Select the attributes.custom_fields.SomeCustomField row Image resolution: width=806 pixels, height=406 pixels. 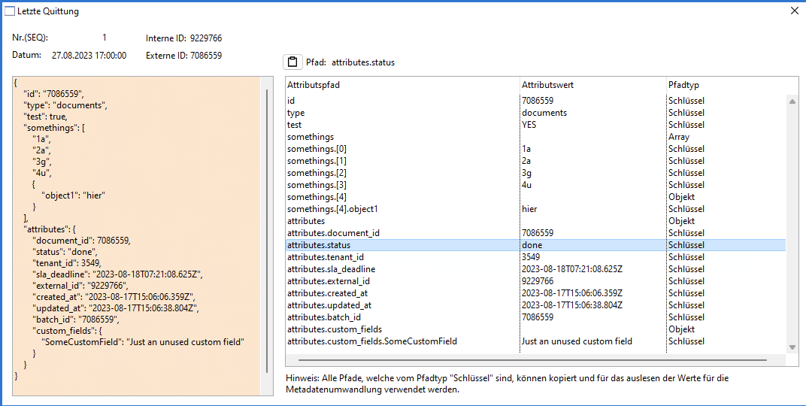pyautogui.click(x=371, y=341)
